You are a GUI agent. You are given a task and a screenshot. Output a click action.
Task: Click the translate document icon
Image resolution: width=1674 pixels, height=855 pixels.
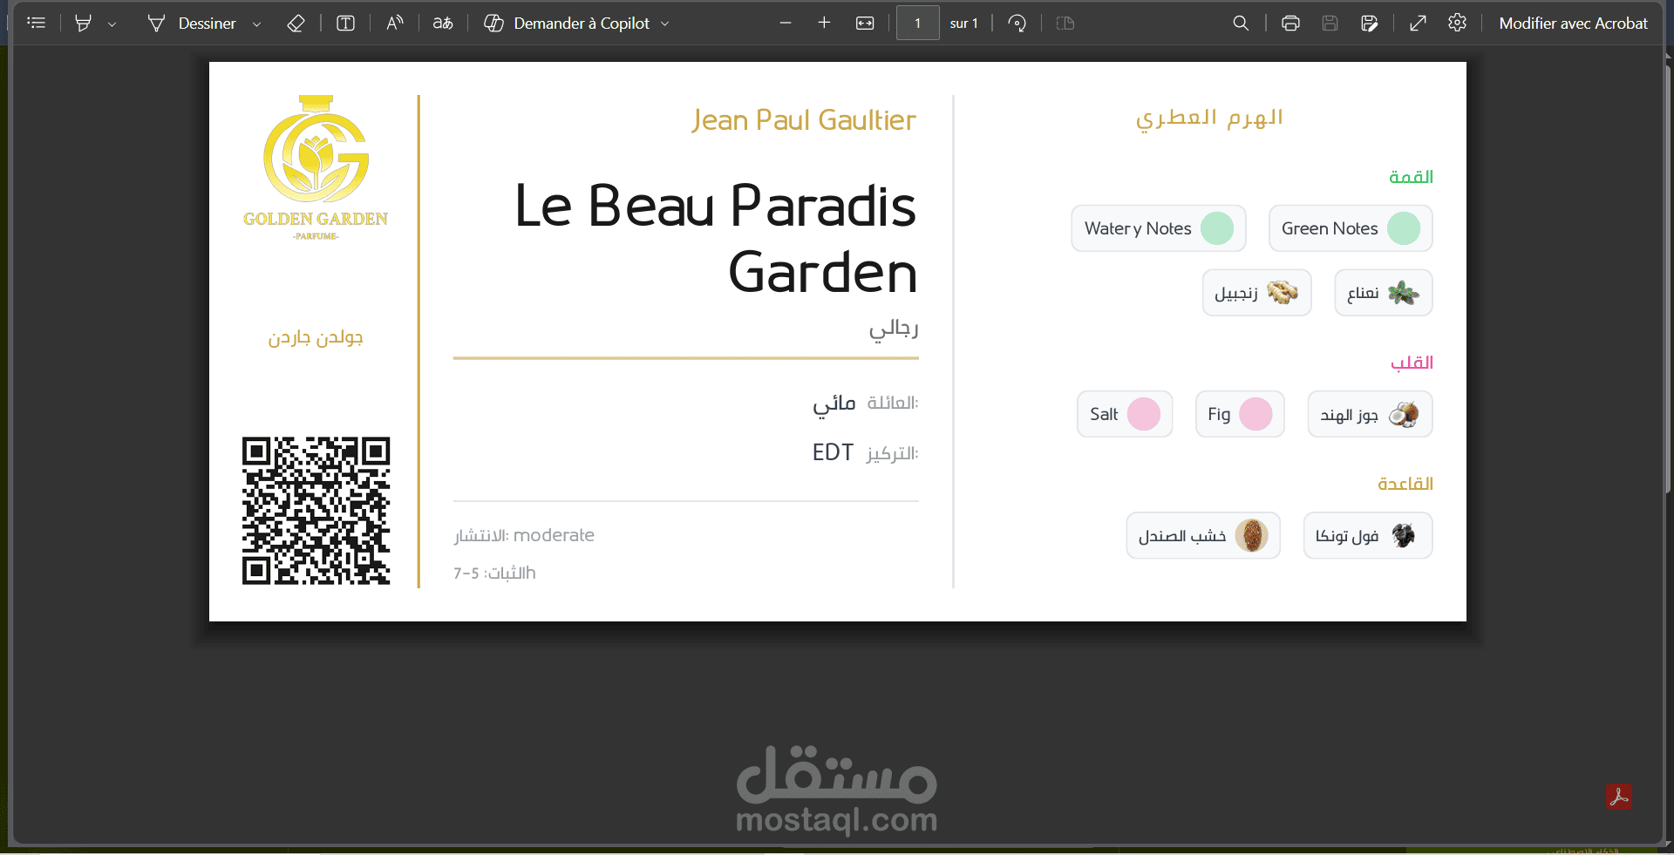click(443, 24)
